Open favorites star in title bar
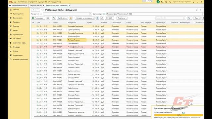The image size is (212, 119). coord(166,2)
